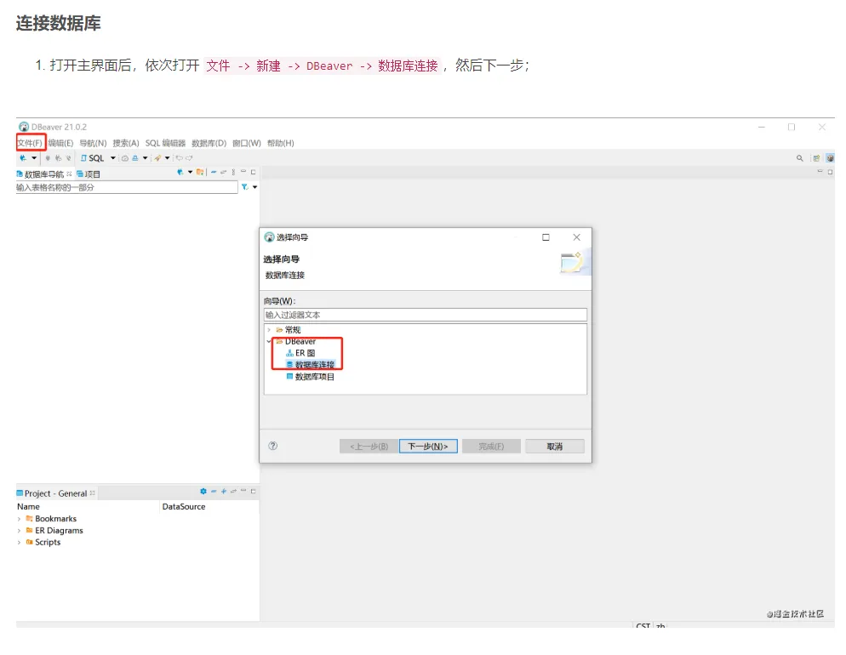This screenshot has width=846, height=655.
Task: Click the Reconnect icon in main toolbar
Action: 58,158
